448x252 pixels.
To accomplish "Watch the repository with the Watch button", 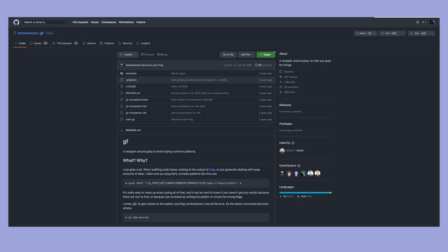I will tap(365, 33).
